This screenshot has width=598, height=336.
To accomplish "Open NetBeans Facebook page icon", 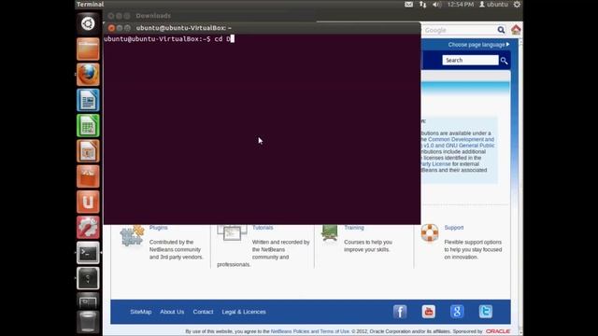I will pyautogui.click(x=400, y=312).
